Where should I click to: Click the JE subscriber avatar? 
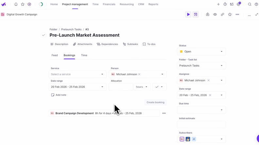click(194, 139)
